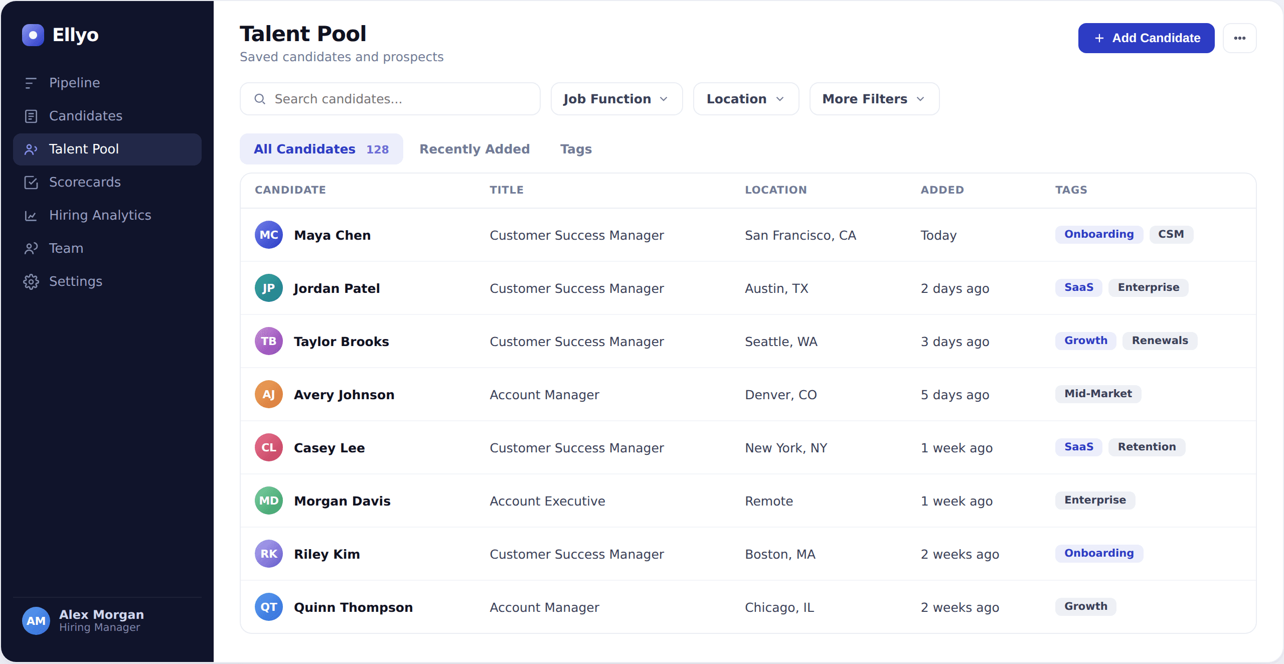Click Maya Chen's Onboarding tag
The width and height of the screenshot is (1284, 664).
(1099, 234)
